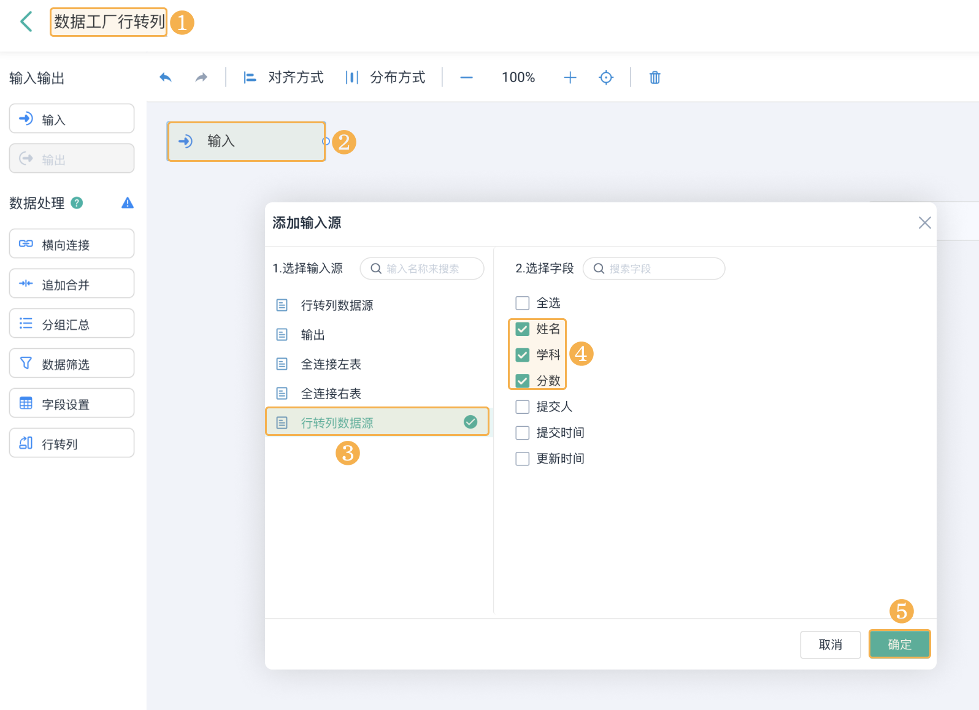Add 数据筛选 processing node
979x710 pixels.
click(x=72, y=364)
